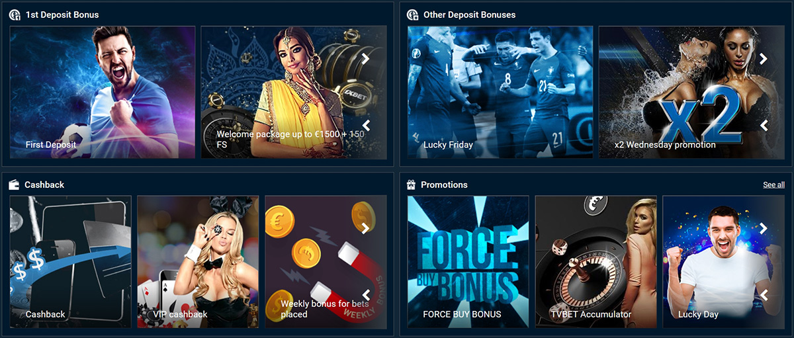Go back in the 1st Deposit Bonus carousel with the left arrow
Screen dimensions: 794x338
click(365, 126)
